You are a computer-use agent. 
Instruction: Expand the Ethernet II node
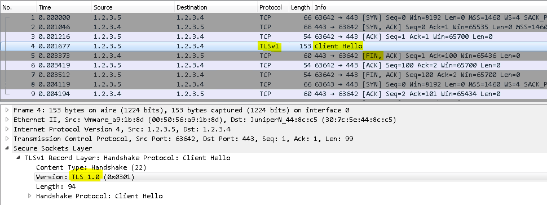(x=7, y=120)
